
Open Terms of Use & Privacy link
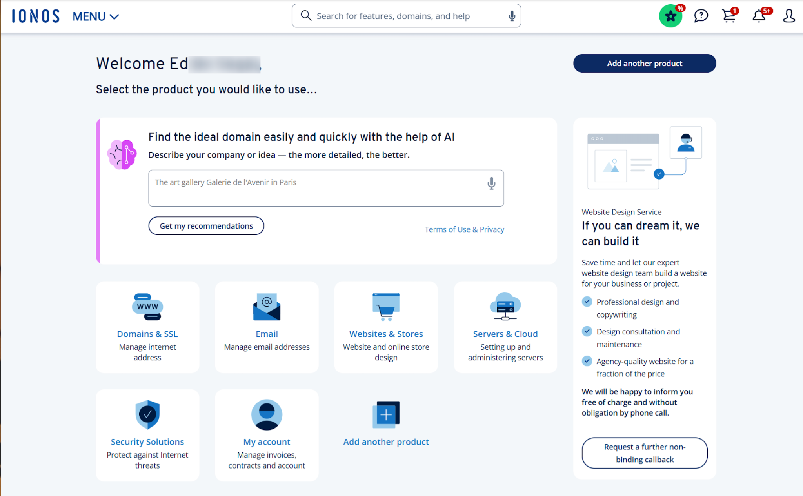point(464,229)
